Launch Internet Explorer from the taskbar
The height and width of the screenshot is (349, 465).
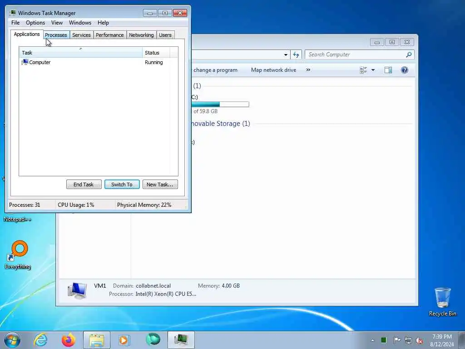[x=40, y=340]
